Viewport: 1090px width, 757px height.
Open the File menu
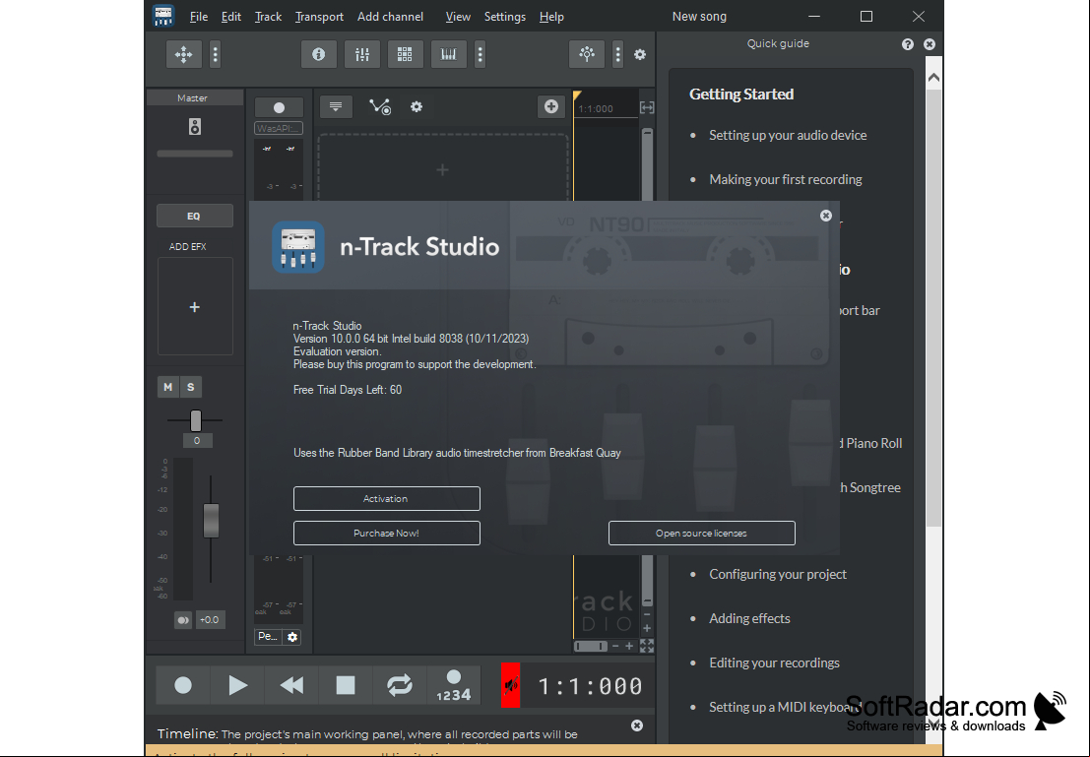[x=198, y=17]
